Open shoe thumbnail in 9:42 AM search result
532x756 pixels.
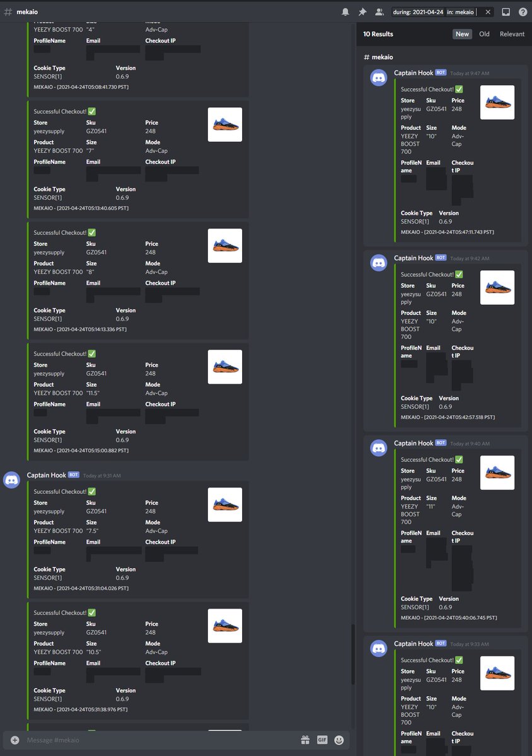[497, 287]
